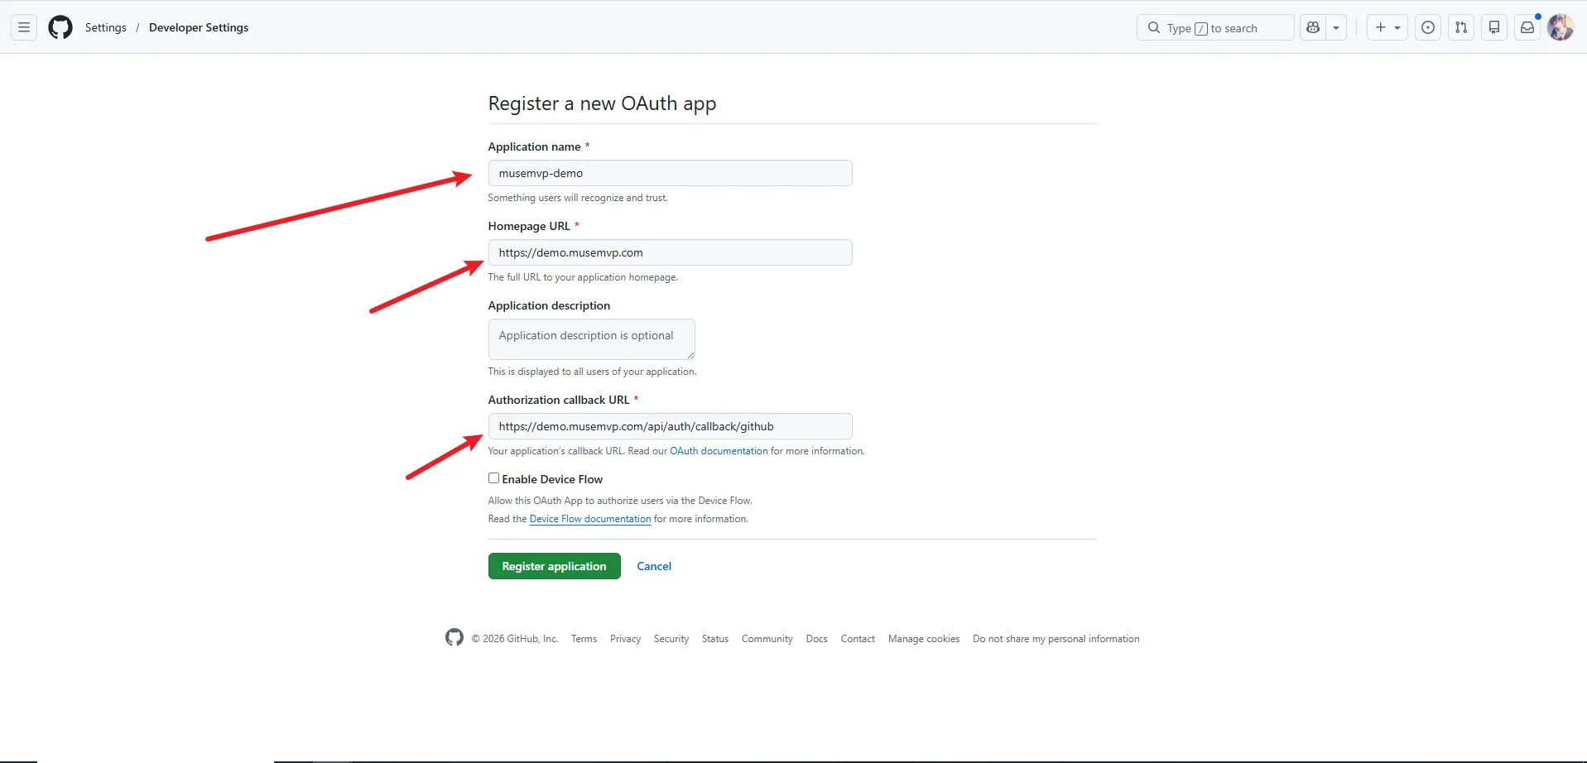Image resolution: width=1587 pixels, height=763 pixels.
Task: Open GitHub Copilot chat icon
Action: point(1313,27)
